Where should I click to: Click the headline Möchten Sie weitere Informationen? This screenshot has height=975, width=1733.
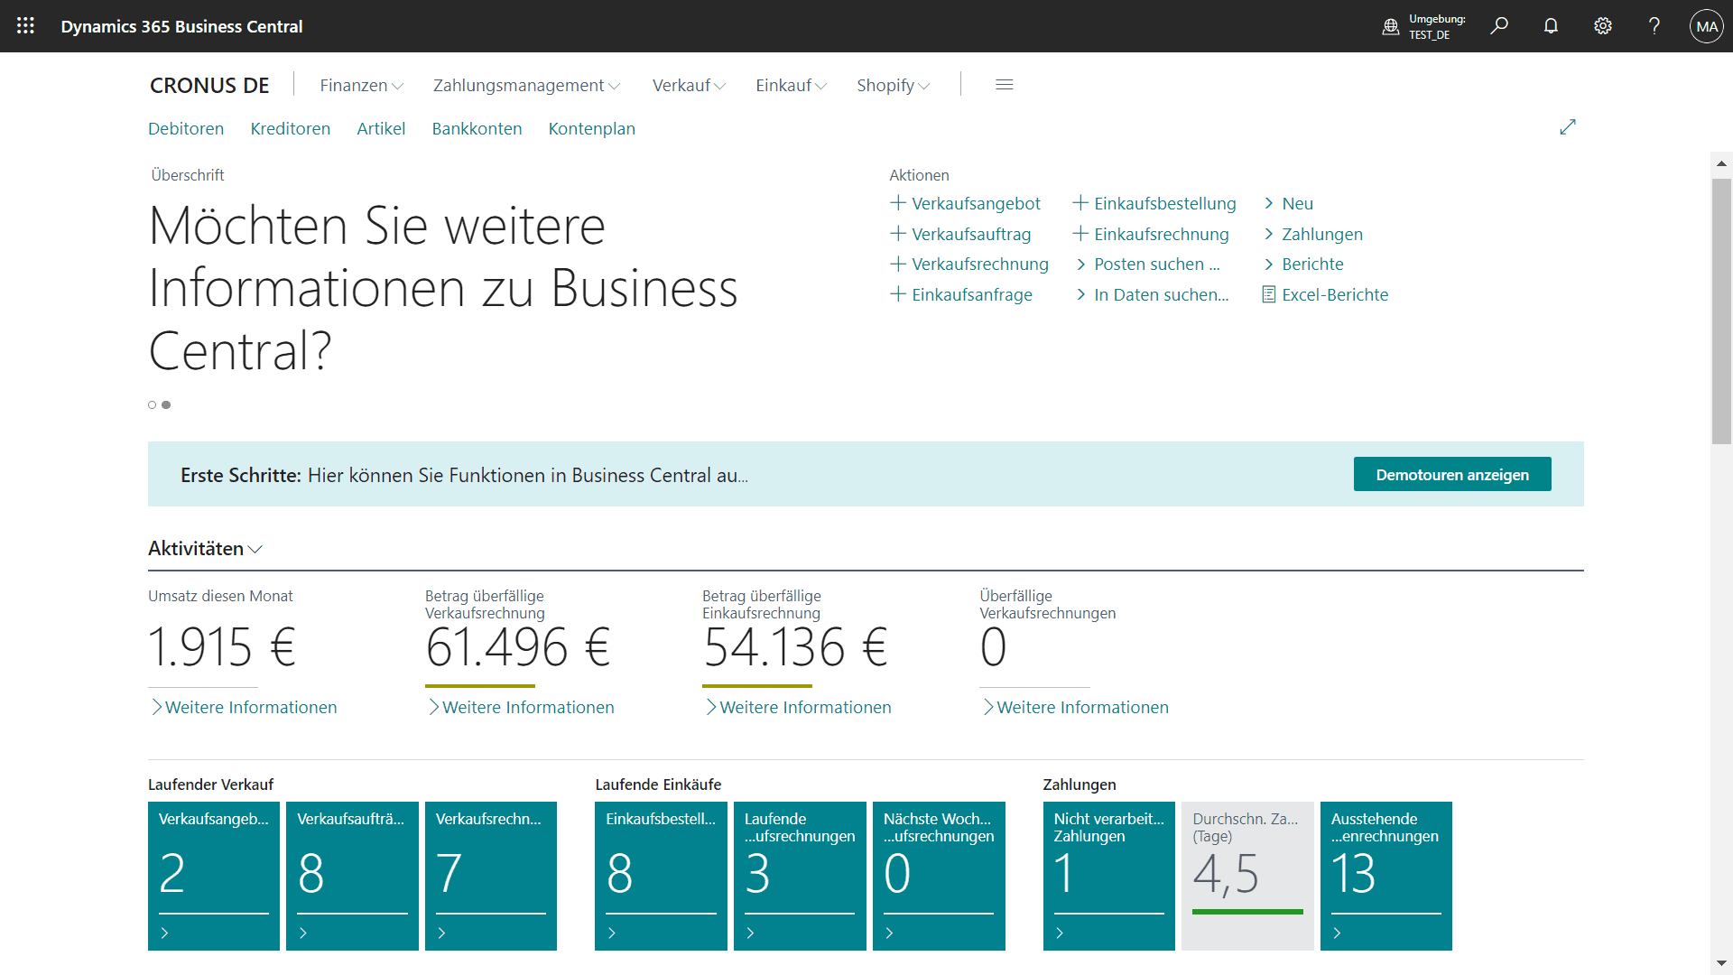point(443,287)
